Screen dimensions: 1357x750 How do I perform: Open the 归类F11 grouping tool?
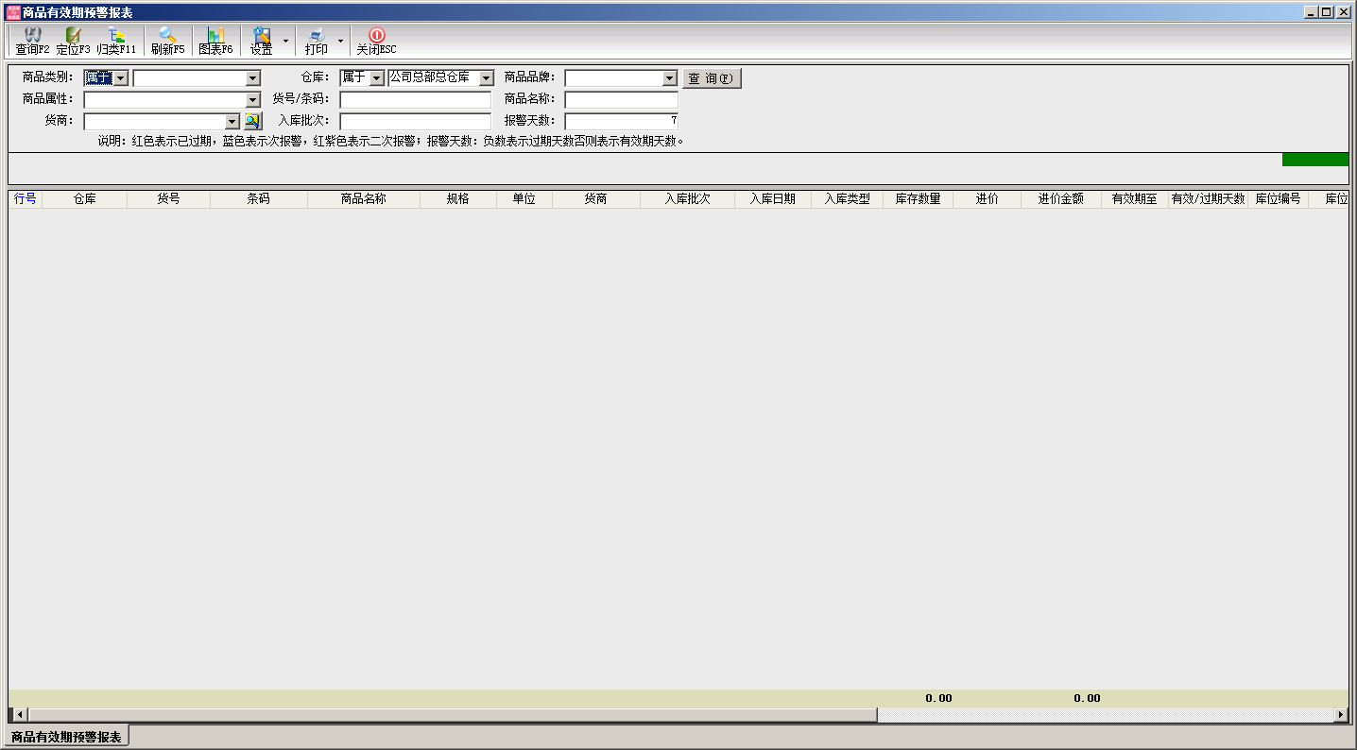[x=116, y=41]
